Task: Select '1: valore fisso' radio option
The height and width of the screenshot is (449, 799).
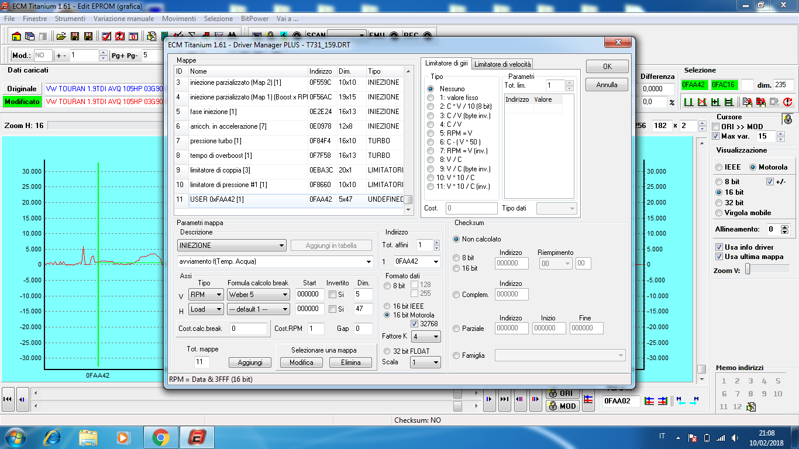Action: click(431, 98)
